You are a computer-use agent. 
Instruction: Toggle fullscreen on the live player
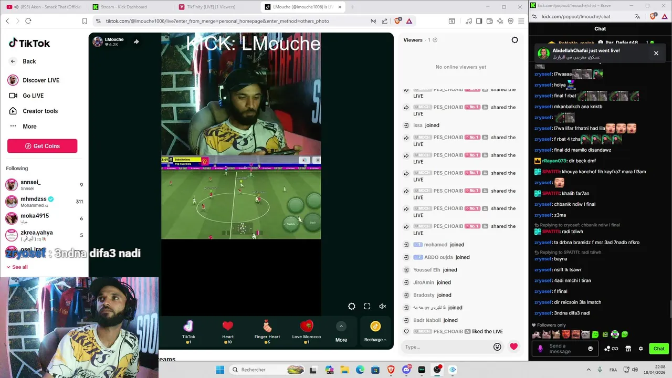(x=367, y=306)
